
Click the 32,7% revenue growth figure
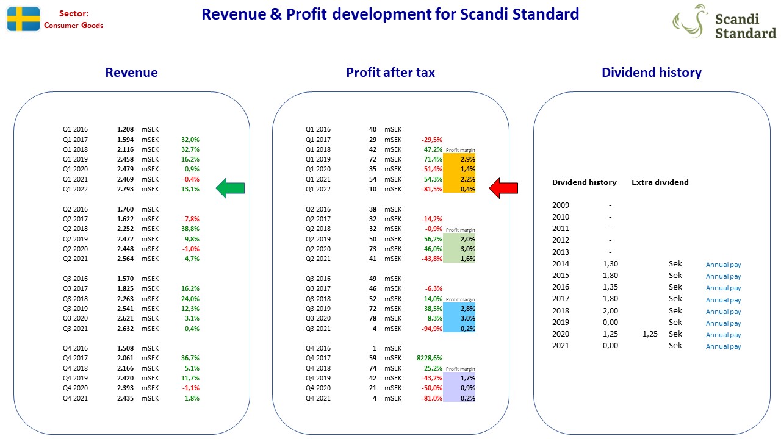190,149
